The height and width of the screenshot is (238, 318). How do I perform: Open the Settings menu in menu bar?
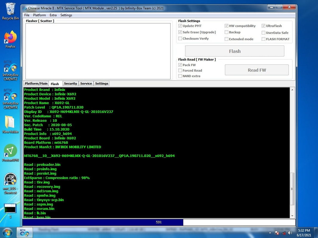[66, 15]
